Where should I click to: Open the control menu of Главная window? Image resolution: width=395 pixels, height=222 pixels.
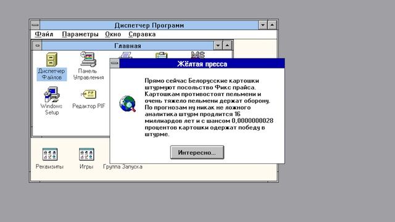tap(37, 46)
